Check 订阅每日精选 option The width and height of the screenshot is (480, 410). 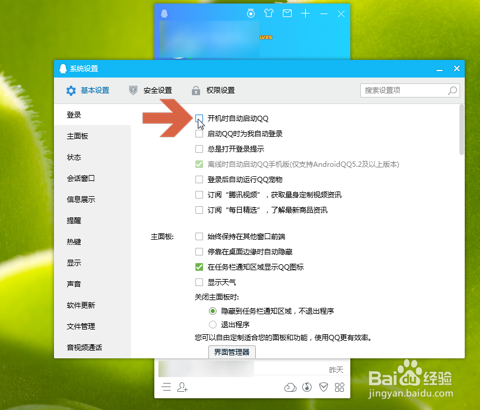tap(200, 210)
